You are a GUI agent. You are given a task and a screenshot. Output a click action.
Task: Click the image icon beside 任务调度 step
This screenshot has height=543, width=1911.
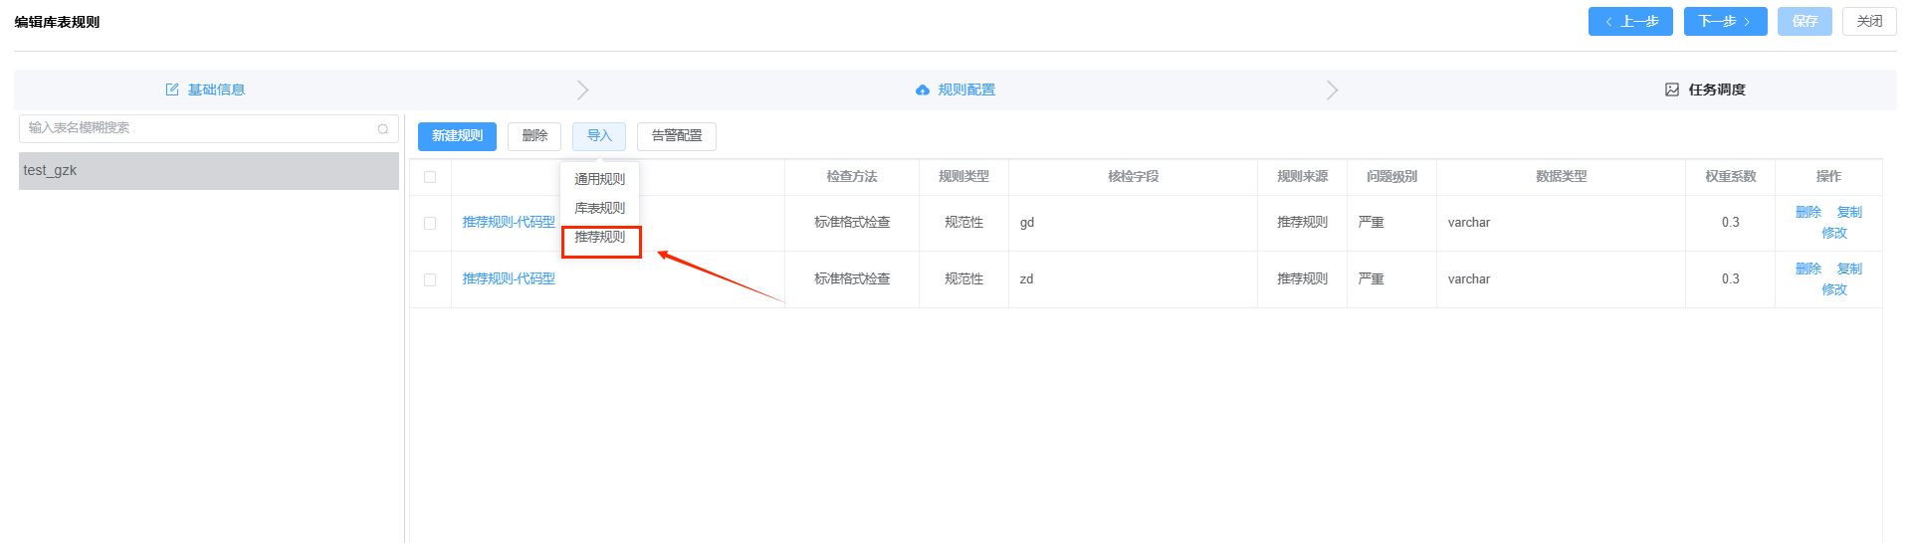click(1672, 90)
